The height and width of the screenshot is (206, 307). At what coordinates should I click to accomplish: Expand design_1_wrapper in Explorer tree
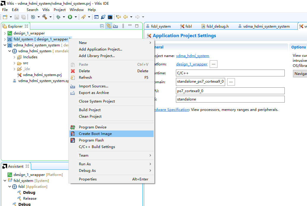click(x=5, y=33)
